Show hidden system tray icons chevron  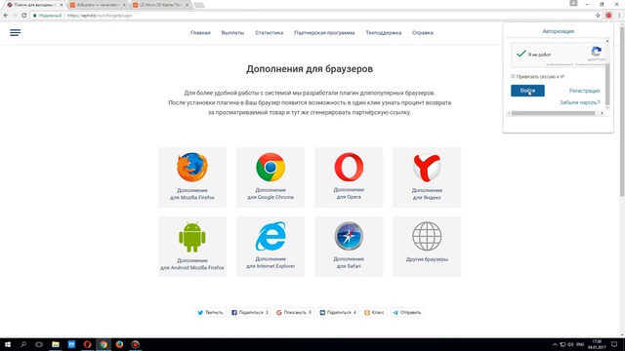click(x=555, y=344)
